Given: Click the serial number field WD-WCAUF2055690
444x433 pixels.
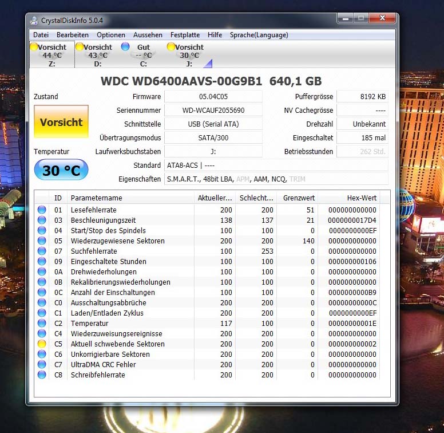Looking at the screenshot, I should (213, 110).
